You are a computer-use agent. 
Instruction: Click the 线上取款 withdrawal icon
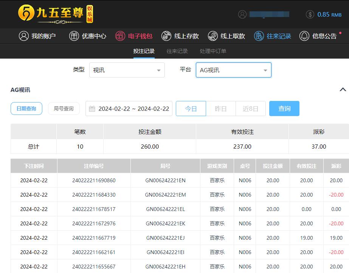pyautogui.click(x=213, y=36)
